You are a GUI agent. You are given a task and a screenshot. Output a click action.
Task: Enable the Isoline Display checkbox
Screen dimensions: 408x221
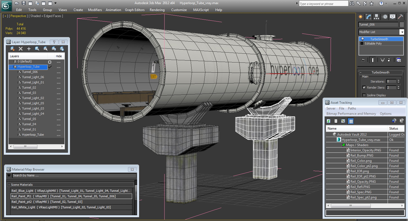tap(364, 95)
